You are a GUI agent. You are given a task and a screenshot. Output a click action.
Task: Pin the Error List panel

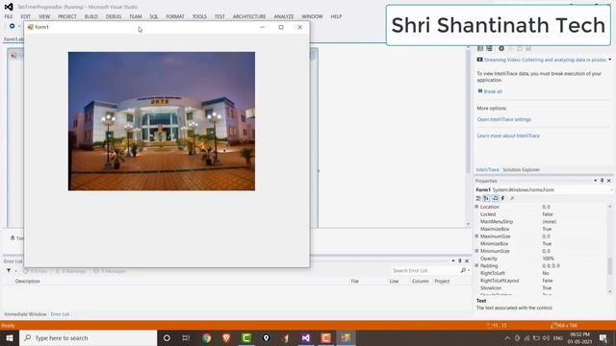[x=460, y=260]
